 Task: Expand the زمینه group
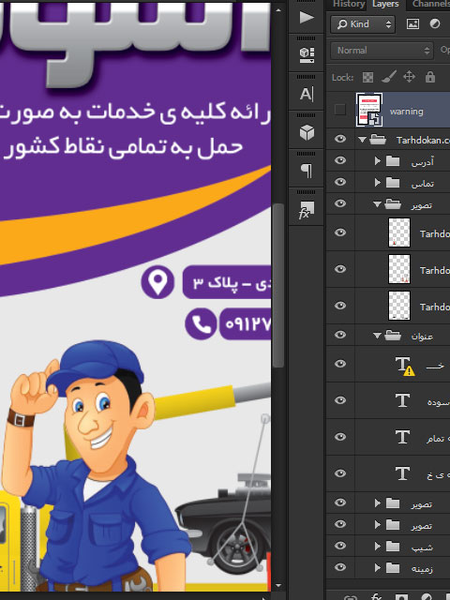pos(377,567)
